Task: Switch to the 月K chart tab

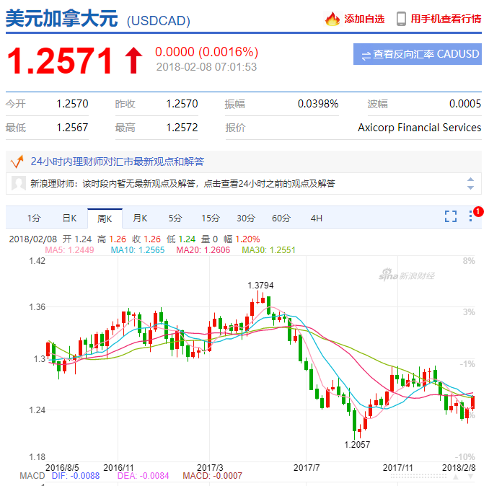Action: (140, 218)
